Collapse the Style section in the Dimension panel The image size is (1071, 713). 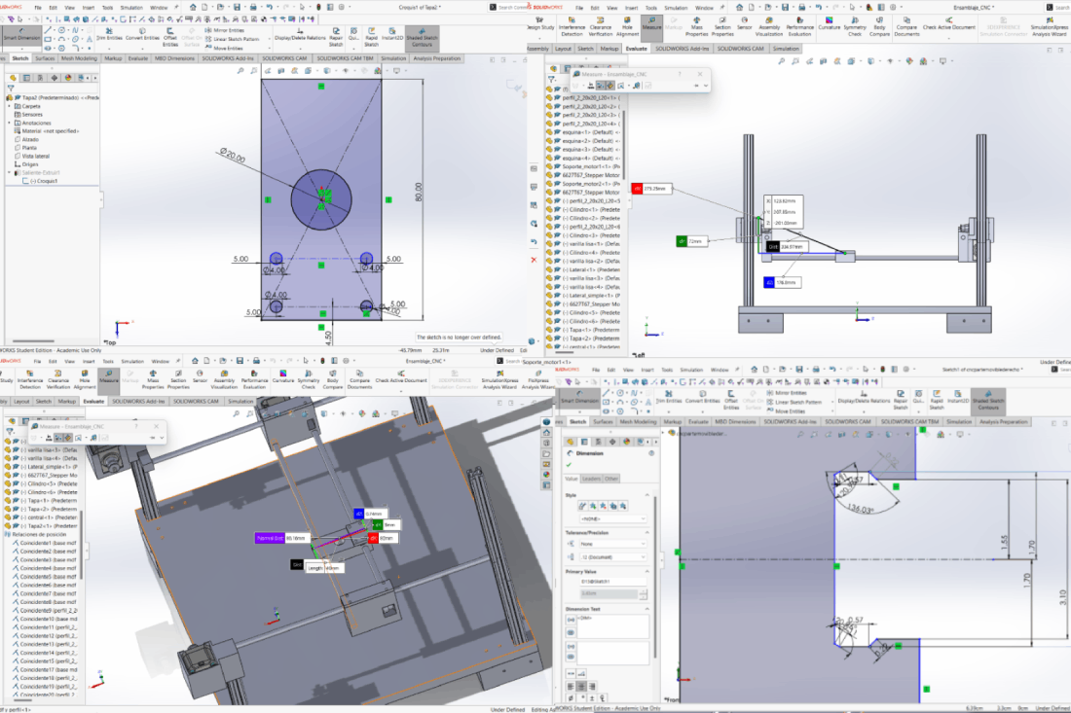point(646,495)
